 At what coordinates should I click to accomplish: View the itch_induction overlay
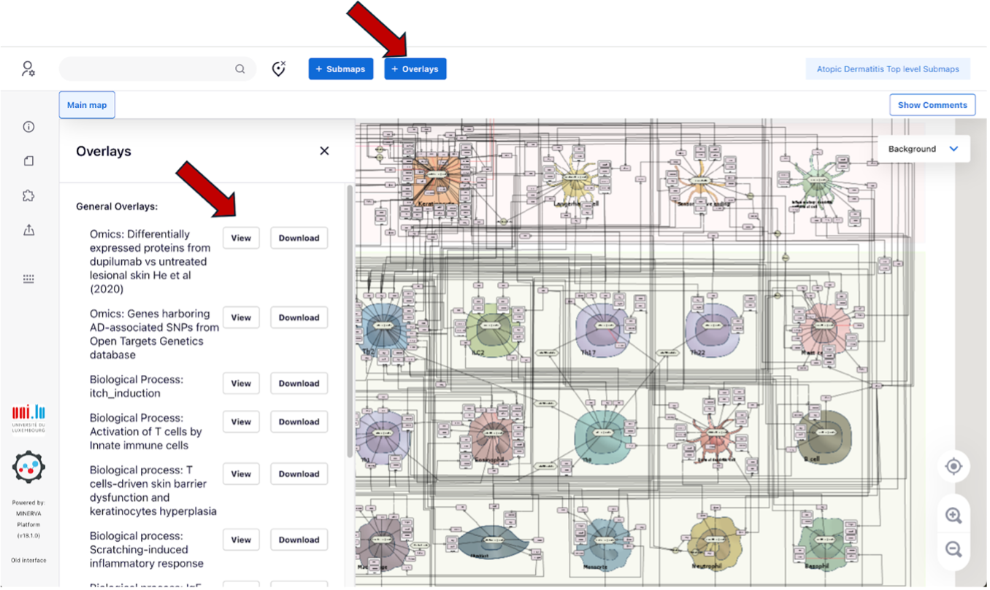click(x=241, y=384)
